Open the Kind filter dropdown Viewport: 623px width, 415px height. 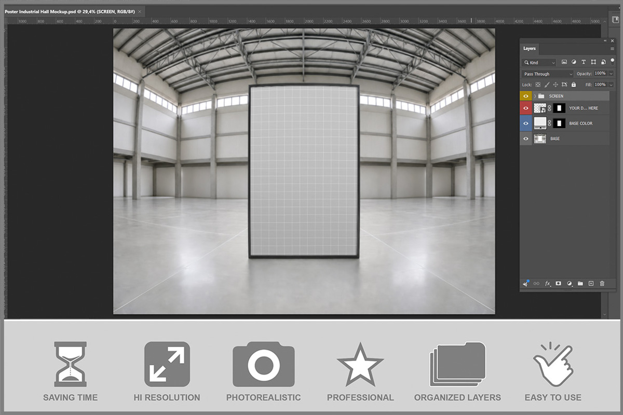pos(539,62)
